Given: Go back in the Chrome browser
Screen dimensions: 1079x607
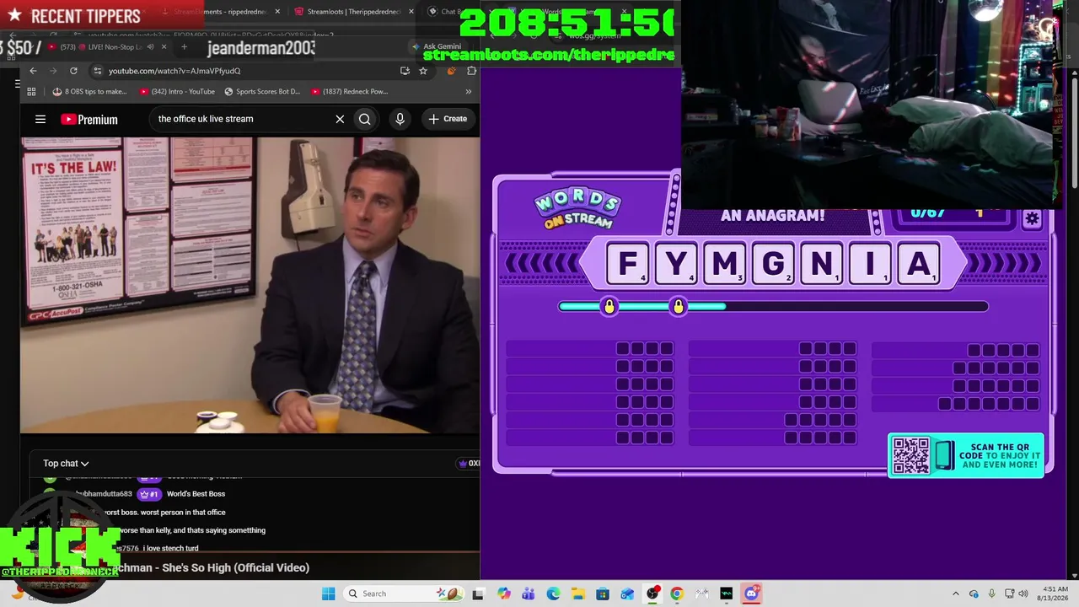Looking at the screenshot, I should point(33,71).
